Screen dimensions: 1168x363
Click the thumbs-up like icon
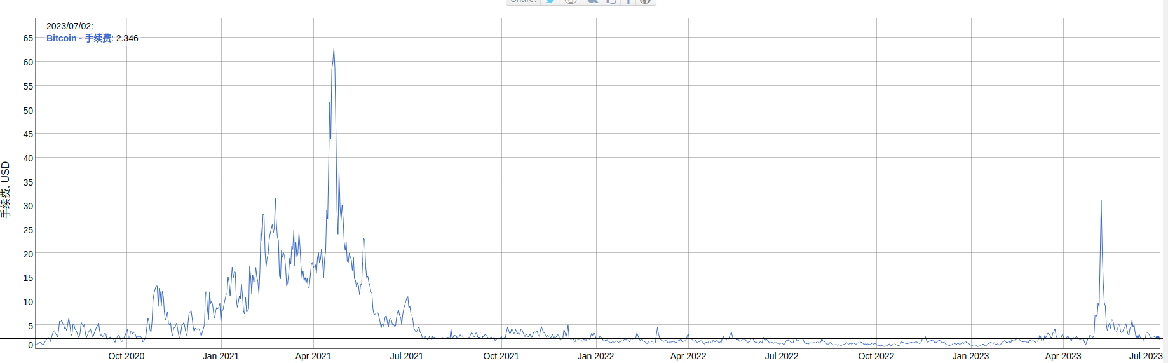tap(611, 2)
